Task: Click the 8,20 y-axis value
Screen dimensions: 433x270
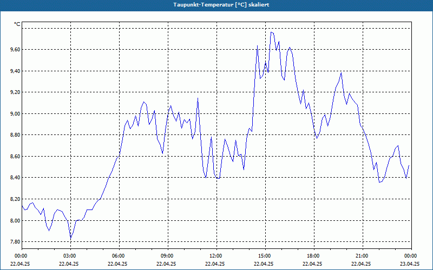Action: (15, 199)
